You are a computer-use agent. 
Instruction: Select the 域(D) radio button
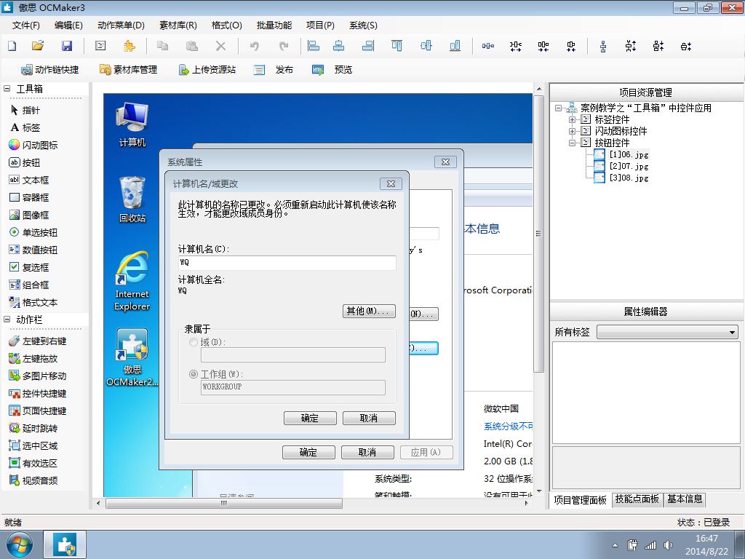coord(194,342)
